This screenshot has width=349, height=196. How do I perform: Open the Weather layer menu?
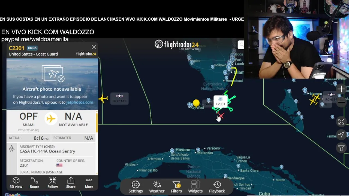point(157,187)
